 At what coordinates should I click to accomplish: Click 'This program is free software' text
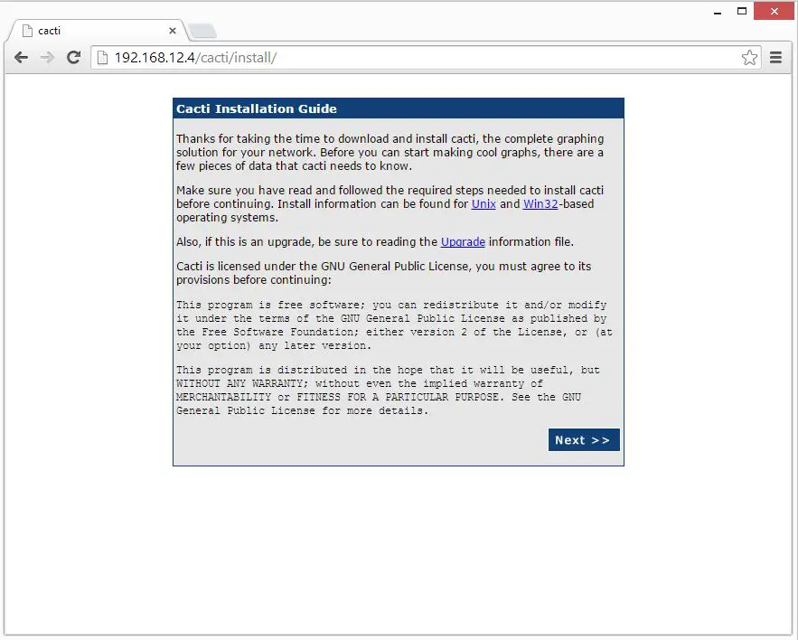394,325
